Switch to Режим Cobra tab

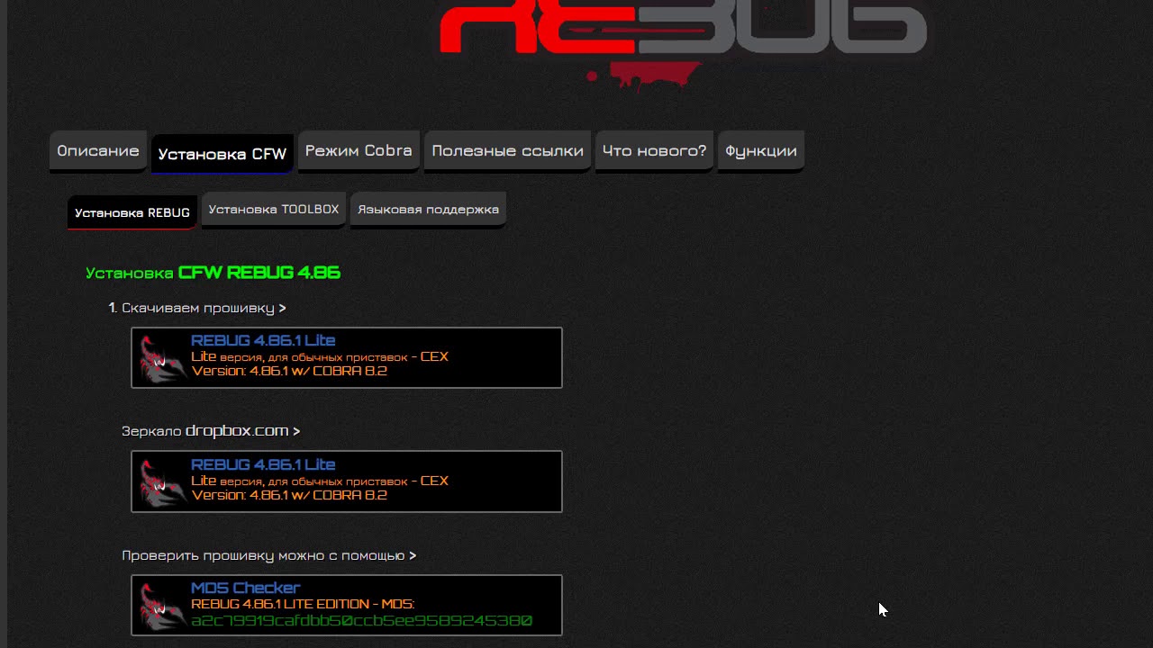coord(359,151)
